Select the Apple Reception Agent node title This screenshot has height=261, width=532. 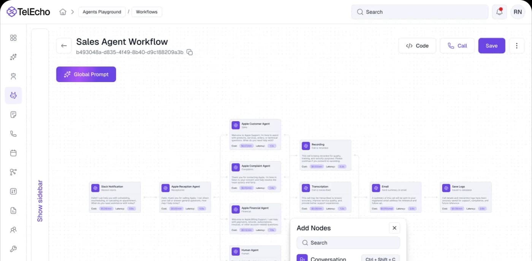(185, 187)
